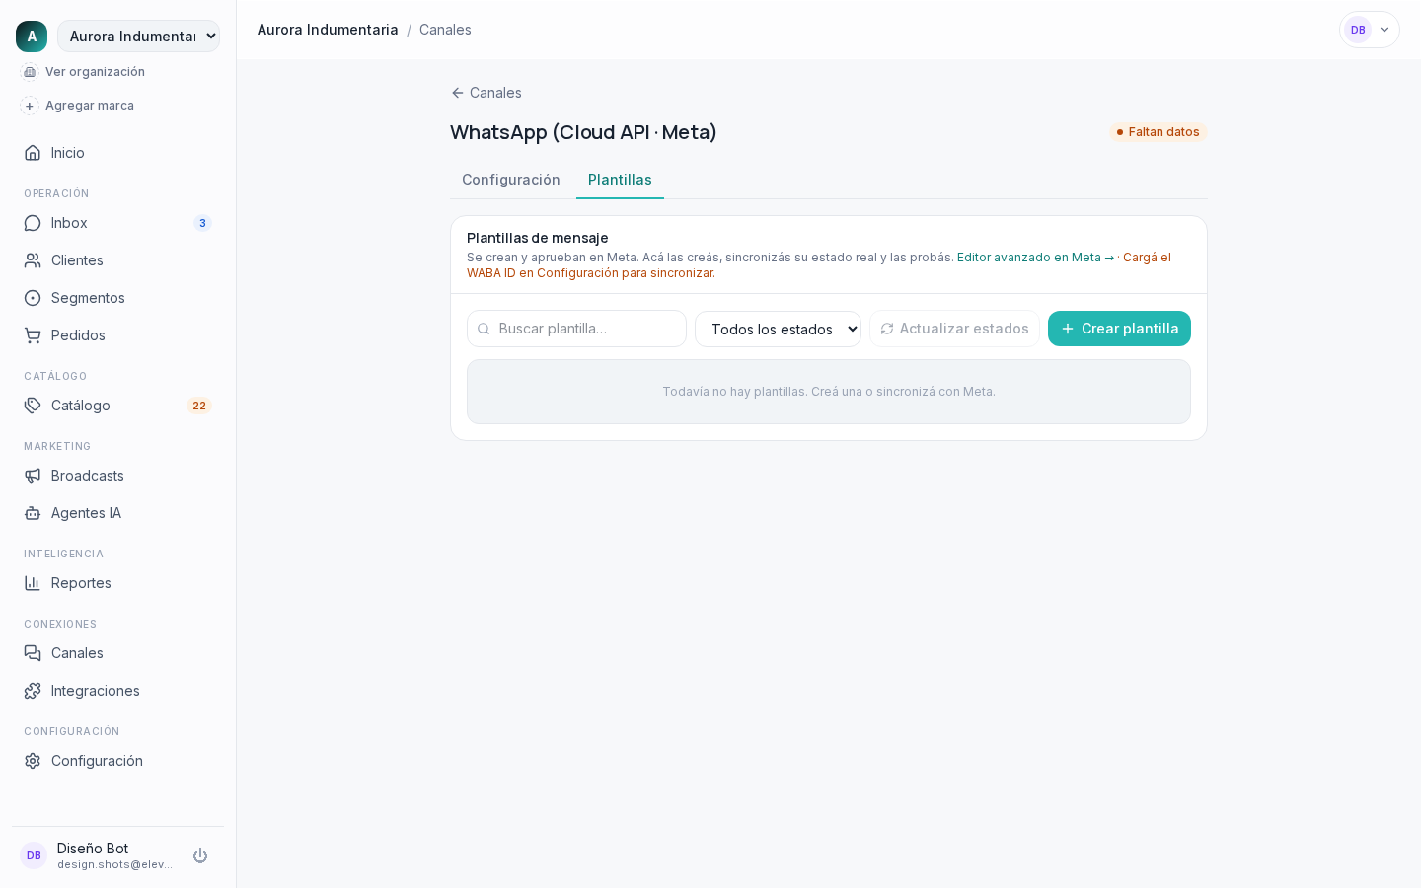Click the Faltan datos status badge
1421x888 pixels.
coord(1159,132)
